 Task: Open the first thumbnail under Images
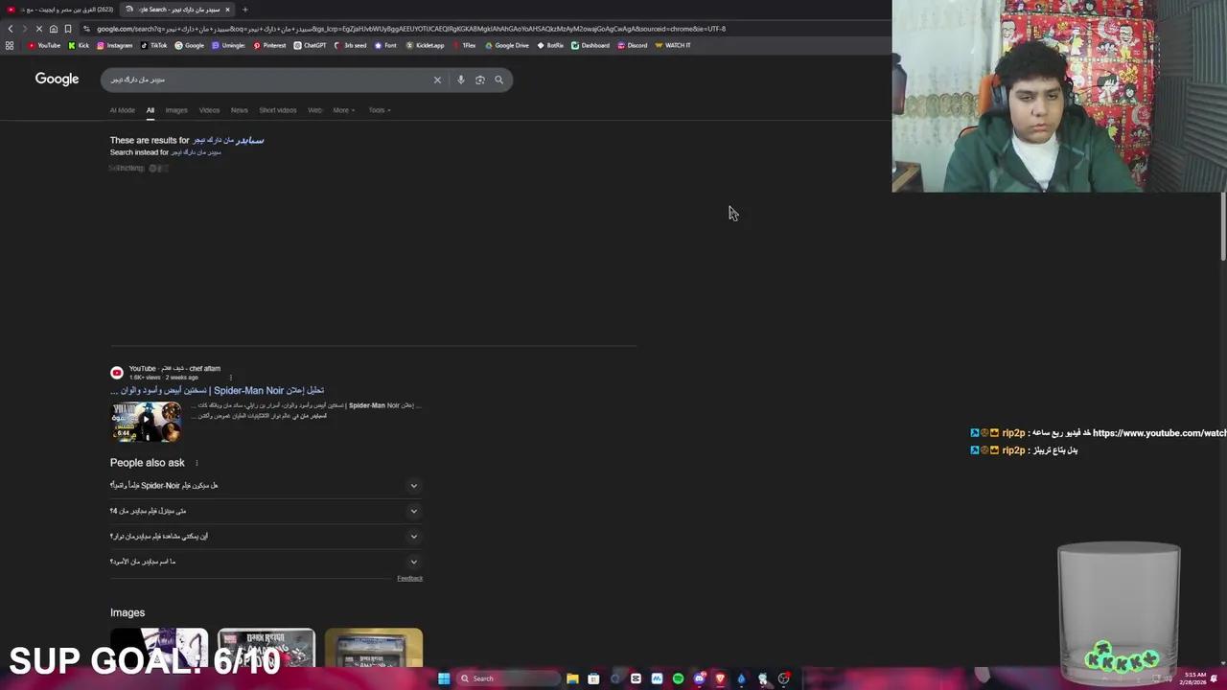tap(158, 648)
